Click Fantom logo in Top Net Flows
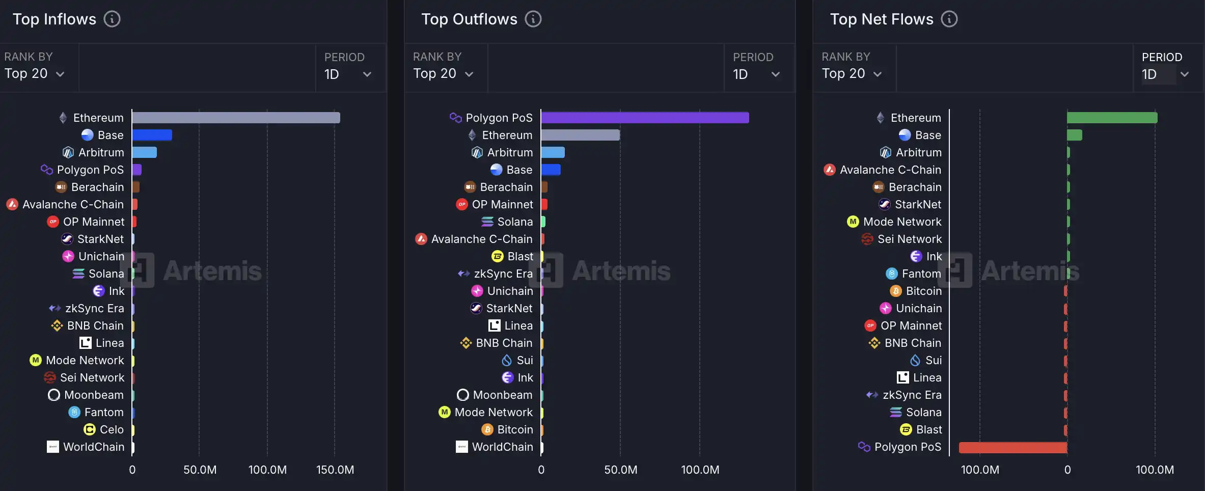The height and width of the screenshot is (491, 1205). tap(892, 274)
